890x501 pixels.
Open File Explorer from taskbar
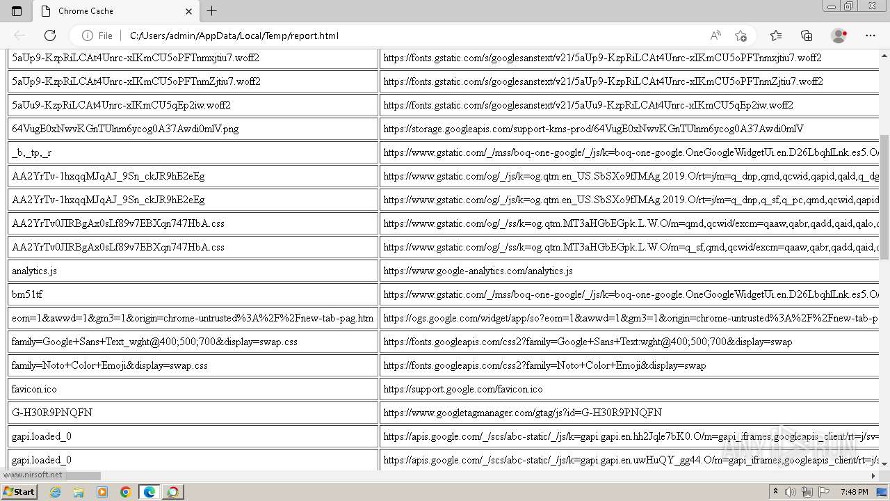coord(79,492)
